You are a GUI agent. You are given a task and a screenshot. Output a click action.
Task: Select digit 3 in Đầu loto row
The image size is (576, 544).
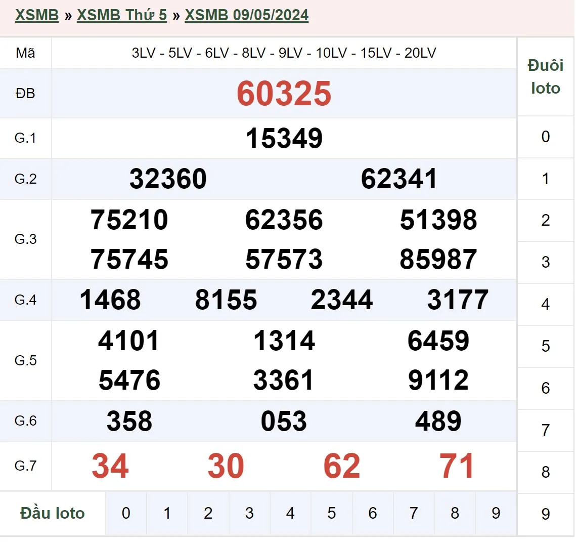[x=249, y=513]
